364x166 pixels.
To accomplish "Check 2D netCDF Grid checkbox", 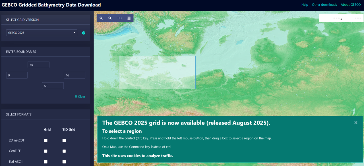I will click(46, 140).
